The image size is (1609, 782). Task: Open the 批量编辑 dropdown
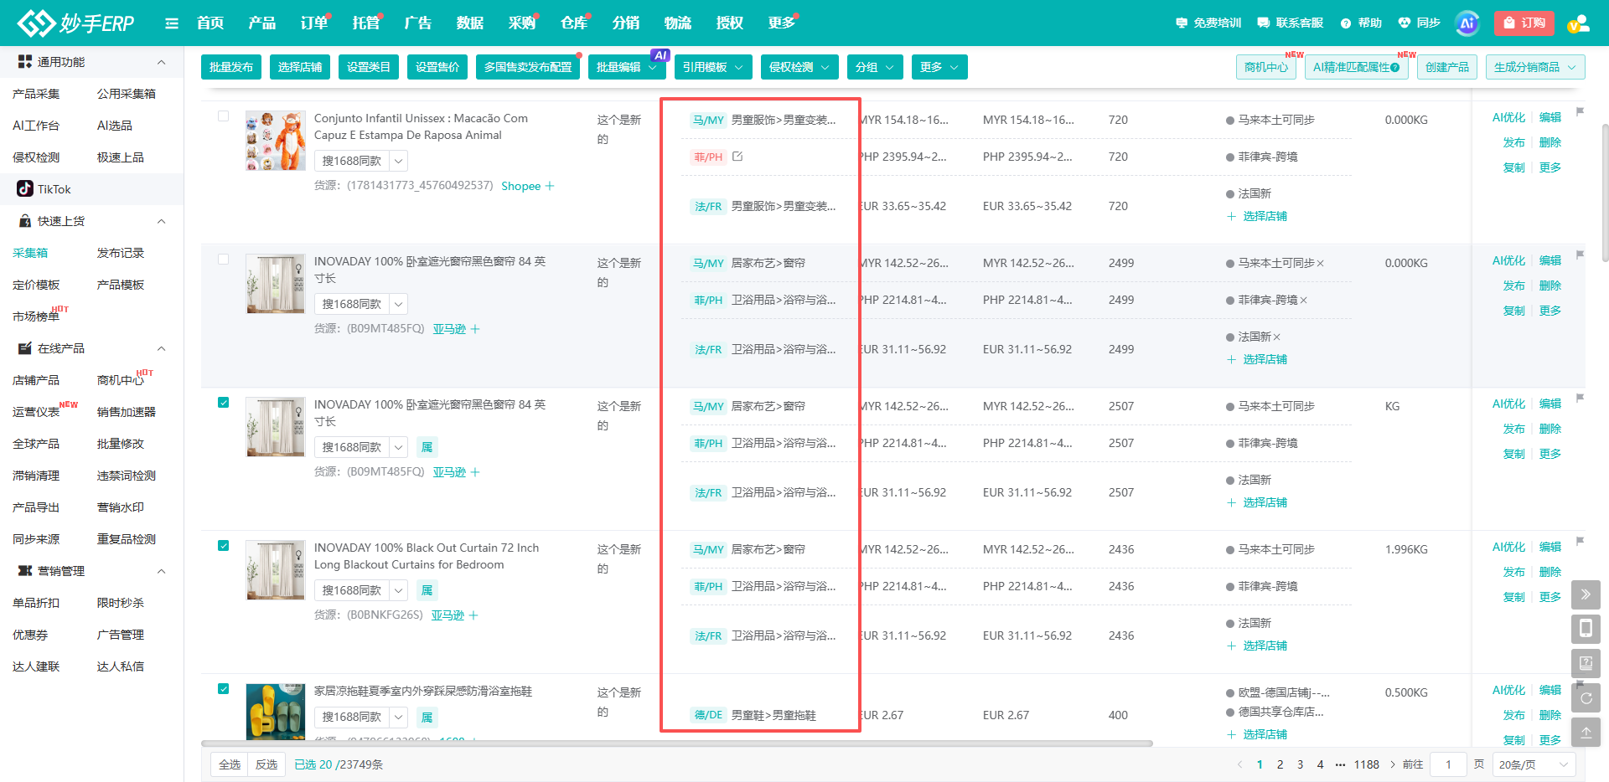click(x=627, y=67)
